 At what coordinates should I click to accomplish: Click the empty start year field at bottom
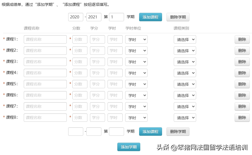(75, 132)
